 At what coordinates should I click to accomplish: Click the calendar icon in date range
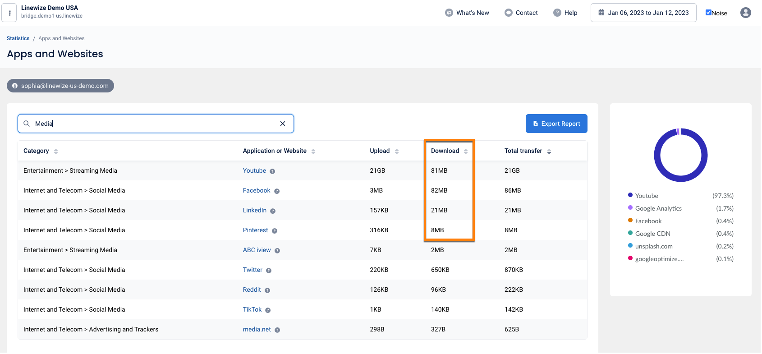601,13
